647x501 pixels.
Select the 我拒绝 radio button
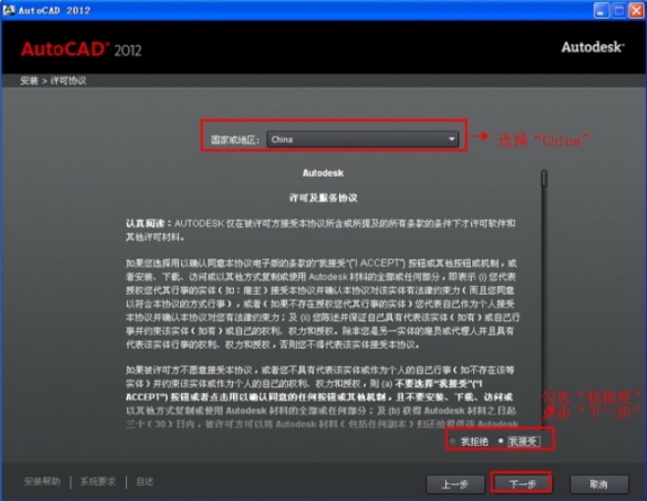[x=452, y=441]
